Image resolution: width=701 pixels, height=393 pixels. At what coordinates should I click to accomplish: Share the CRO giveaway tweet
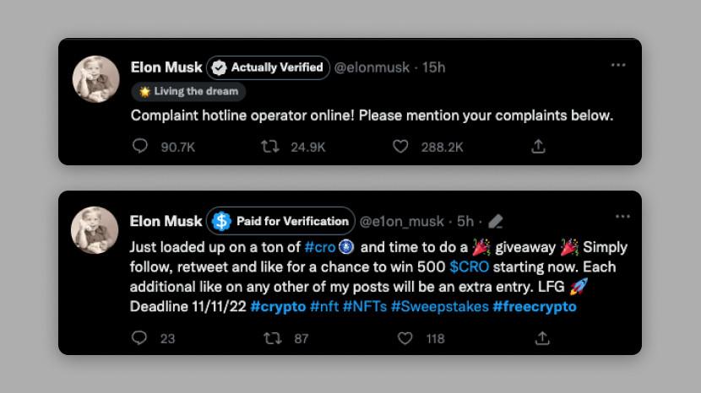pyautogui.click(x=542, y=338)
